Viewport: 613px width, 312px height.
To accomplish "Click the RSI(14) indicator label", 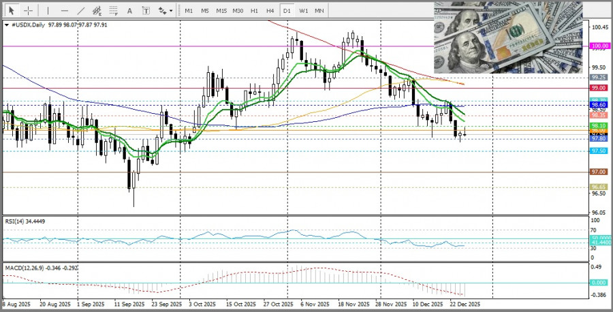I will pos(27,222).
